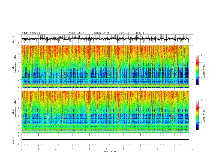
Task: Click time axis tick label "2"
Action: coord(56,149)
